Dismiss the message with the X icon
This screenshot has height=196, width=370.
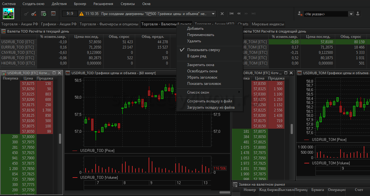point(222,14)
